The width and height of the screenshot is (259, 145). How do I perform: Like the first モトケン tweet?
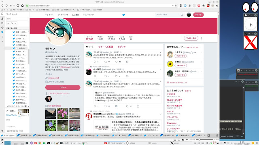[116, 62]
